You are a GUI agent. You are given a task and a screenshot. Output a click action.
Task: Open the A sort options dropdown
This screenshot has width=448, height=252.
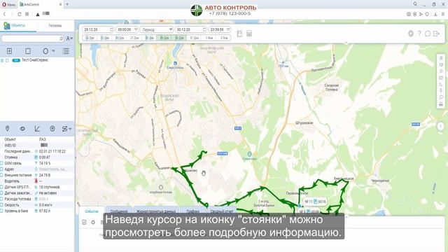pos(69,38)
